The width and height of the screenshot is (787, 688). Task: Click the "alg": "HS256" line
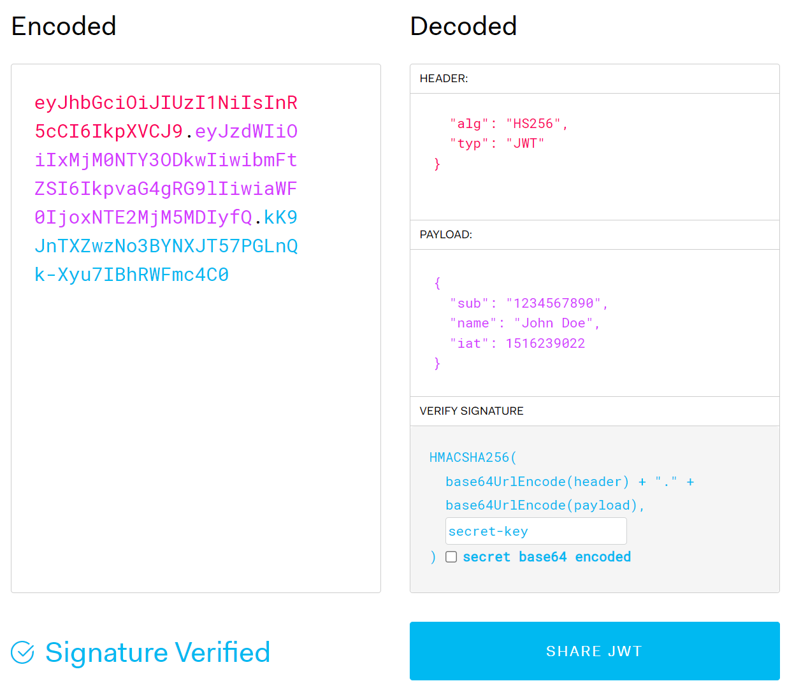[x=508, y=124]
